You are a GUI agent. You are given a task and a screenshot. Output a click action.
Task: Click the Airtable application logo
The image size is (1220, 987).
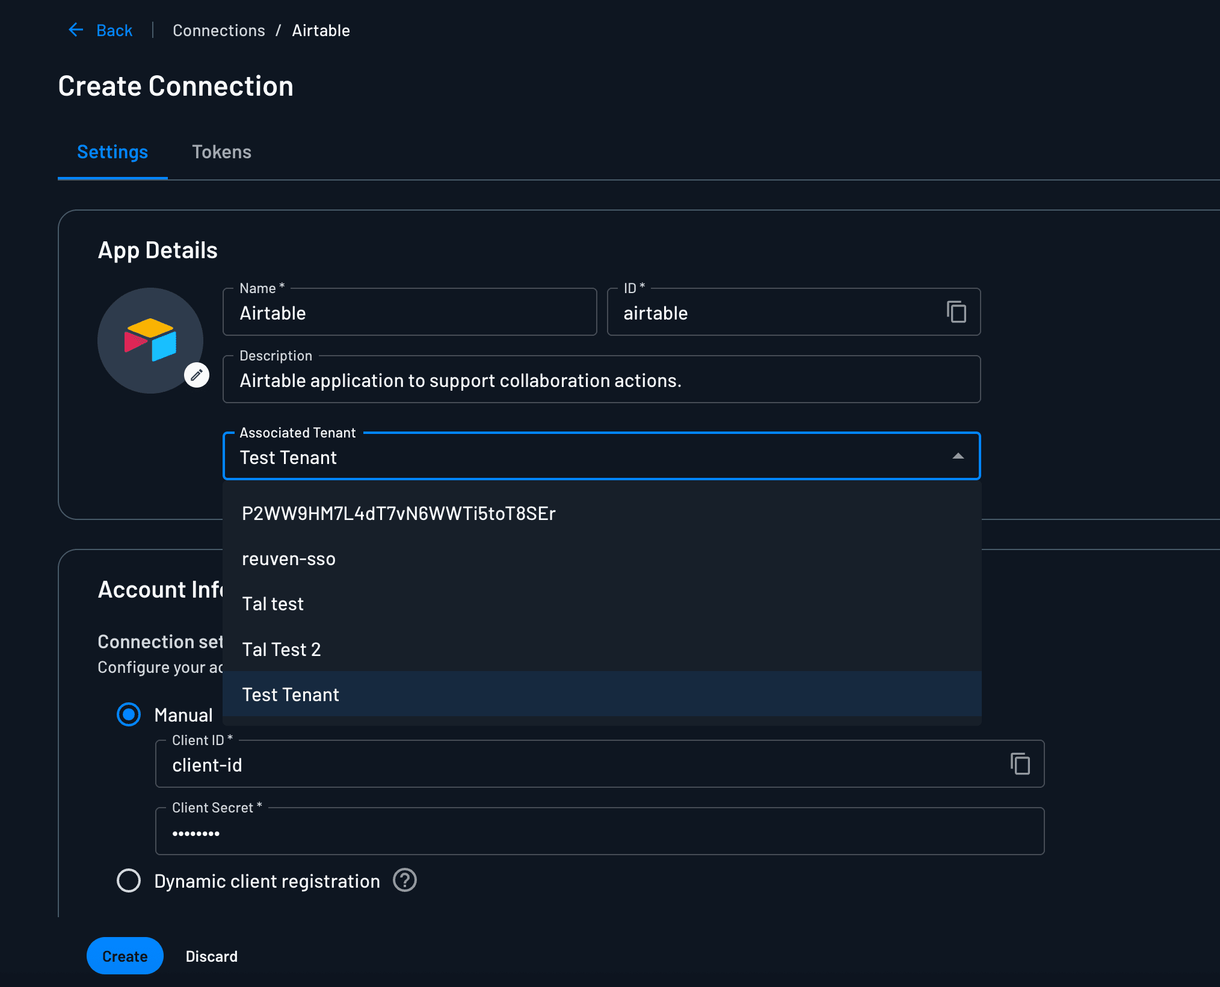point(150,340)
